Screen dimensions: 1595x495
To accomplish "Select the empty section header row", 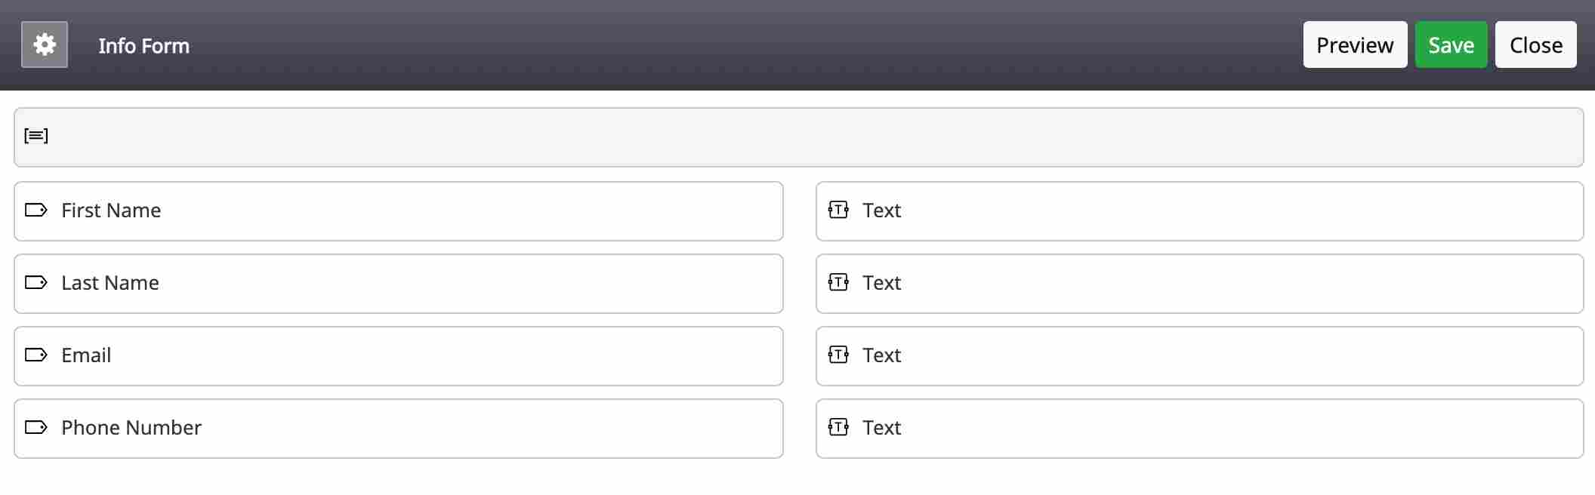I will coord(798,137).
